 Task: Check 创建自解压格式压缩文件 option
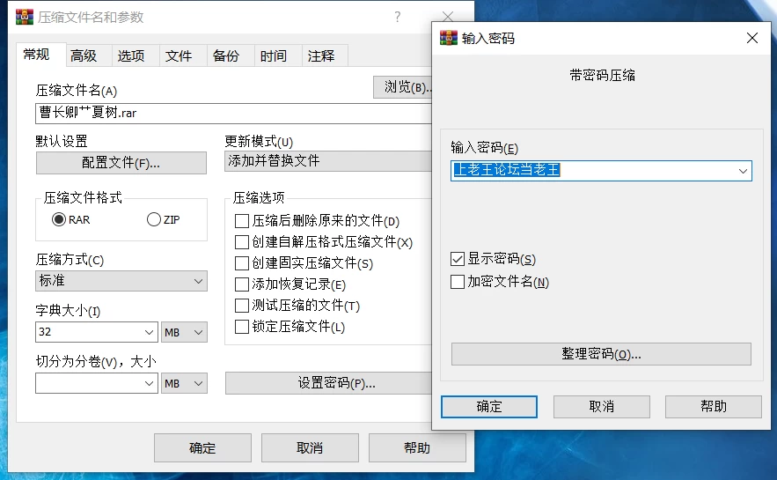(x=242, y=242)
